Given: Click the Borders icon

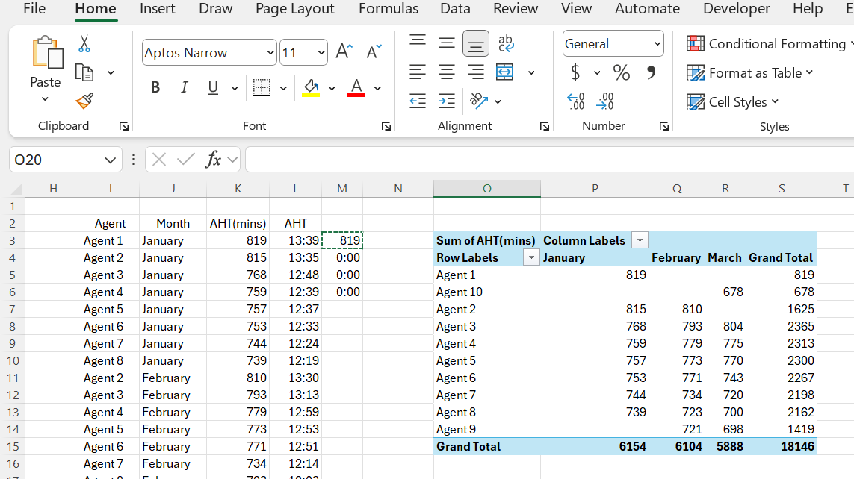Looking at the screenshot, I should 262,87.
